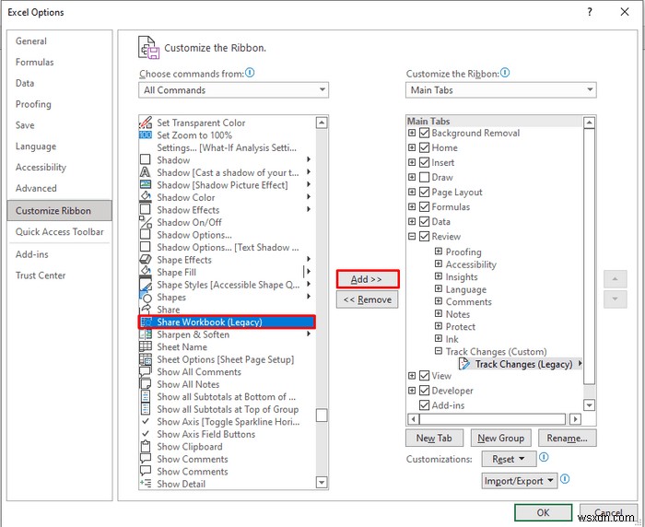Screen dimensions: 645x527
Task: Click the help question mark icon
Action: (590, 12)
